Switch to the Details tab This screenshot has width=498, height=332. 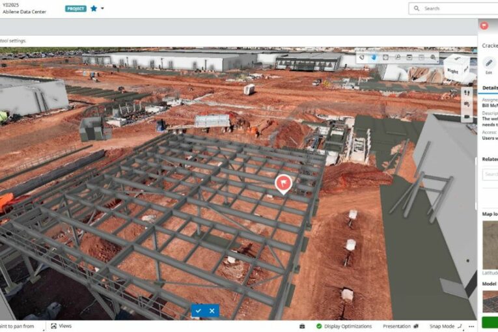point(490,88)
